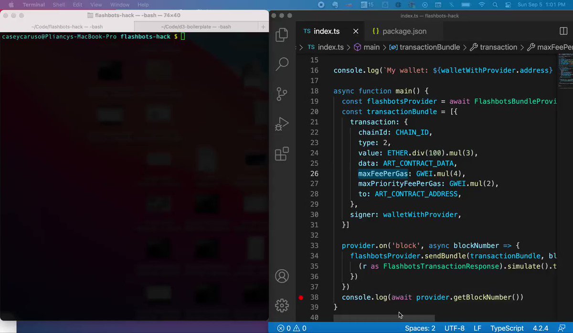The height and width of the screenshot is (333, 573).
Task: Open the Shell menu
Action: pos(59,5)
